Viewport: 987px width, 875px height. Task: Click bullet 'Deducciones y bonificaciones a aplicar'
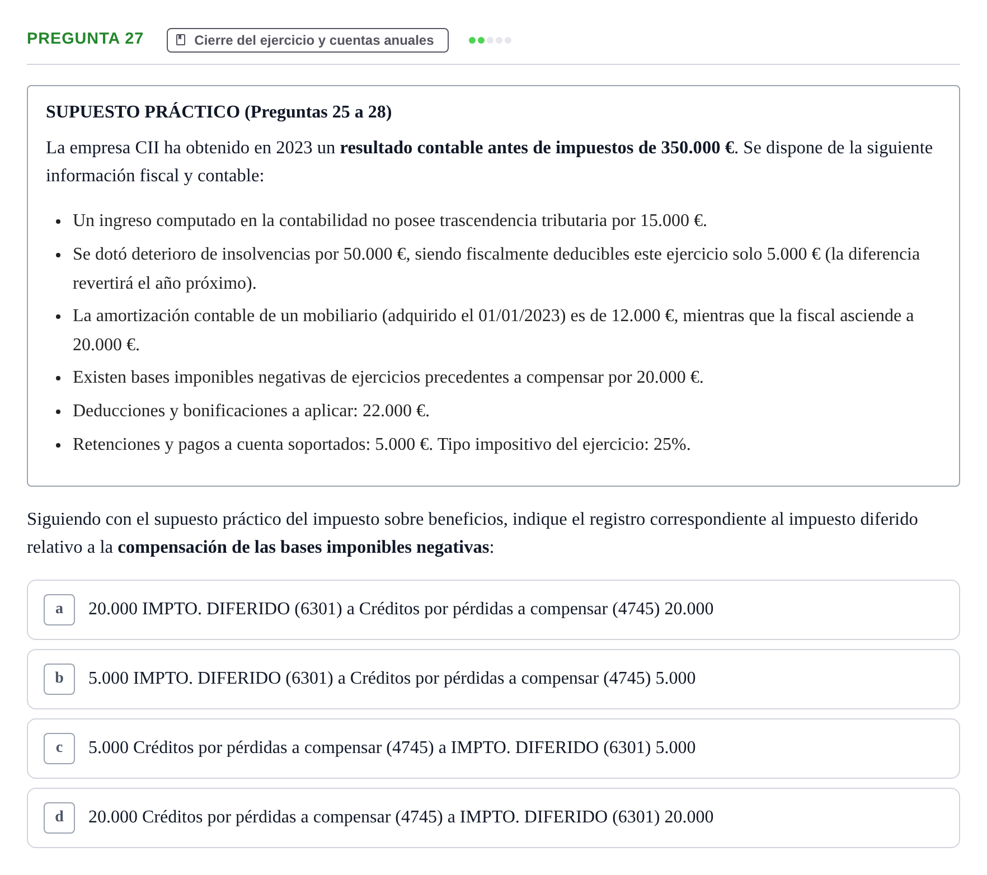(x=251, y=411)
